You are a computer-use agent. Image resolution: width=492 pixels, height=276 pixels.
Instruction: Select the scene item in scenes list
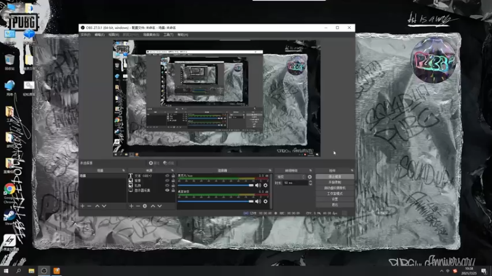[x=103, y=176]
